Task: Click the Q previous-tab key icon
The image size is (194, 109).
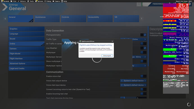Action: [5, 19]
